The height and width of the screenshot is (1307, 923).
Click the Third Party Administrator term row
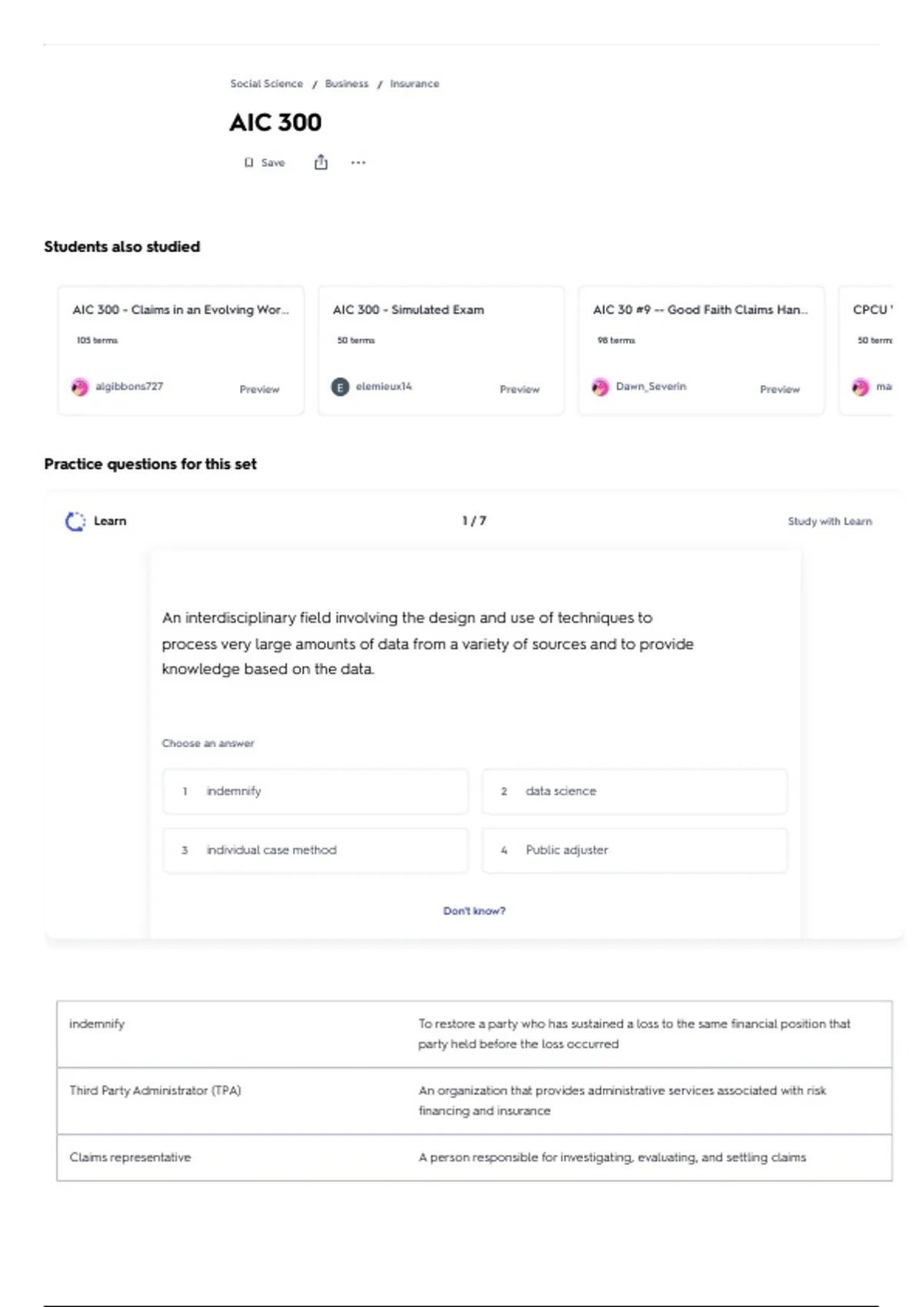(x=474, y=1100)
